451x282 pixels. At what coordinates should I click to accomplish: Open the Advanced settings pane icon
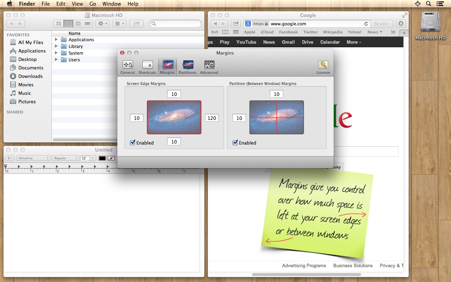pos(209,65)
